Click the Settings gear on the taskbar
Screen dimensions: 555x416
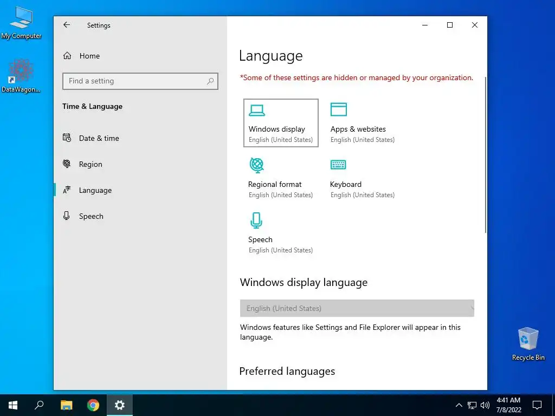(x=120, y=405)
